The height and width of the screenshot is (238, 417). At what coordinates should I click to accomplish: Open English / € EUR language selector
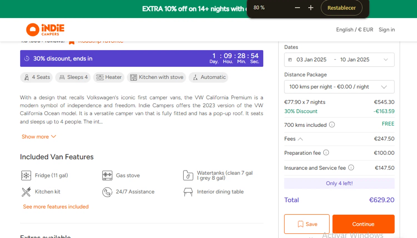pyautogui.click(x=354, y=30)
